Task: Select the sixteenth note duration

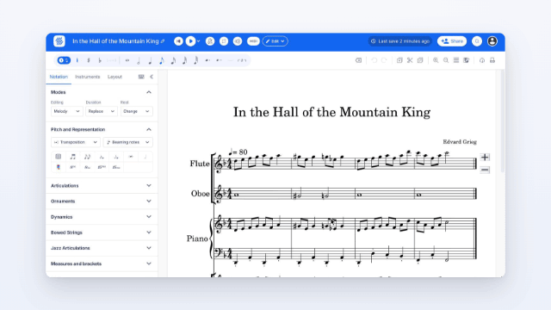Action: pos(173,60)
